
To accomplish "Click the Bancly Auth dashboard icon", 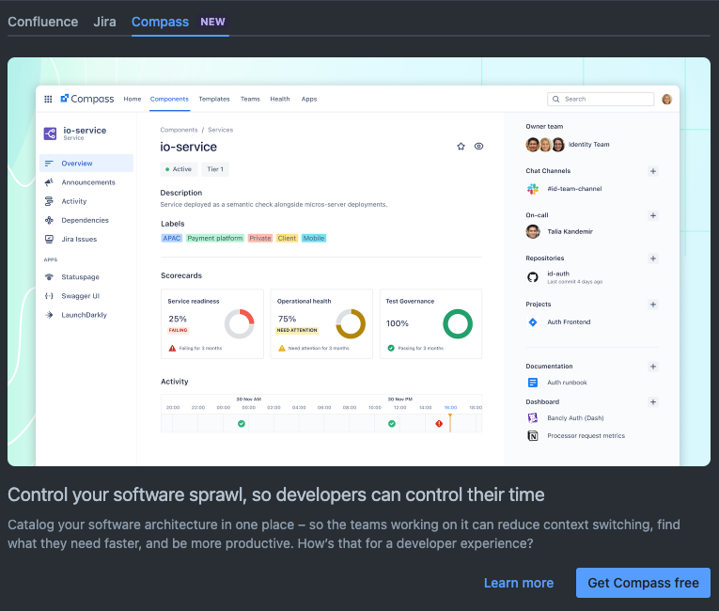I will [x=532, y=418].
